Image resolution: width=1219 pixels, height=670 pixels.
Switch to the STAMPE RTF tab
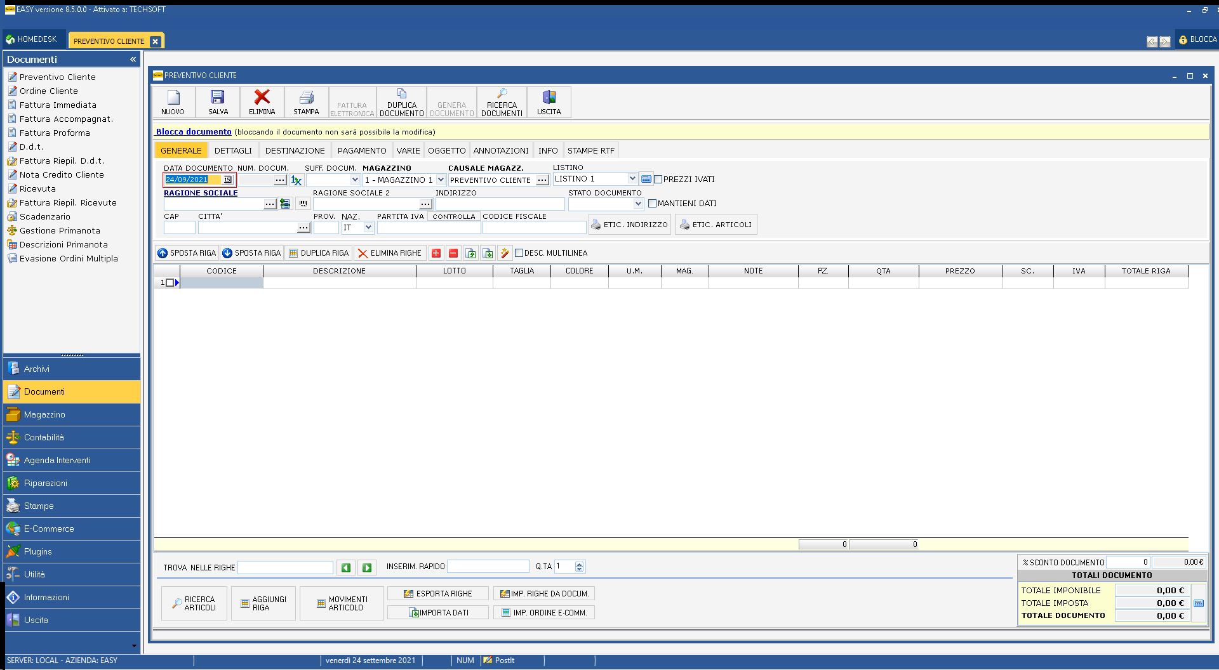pos(591,150)
